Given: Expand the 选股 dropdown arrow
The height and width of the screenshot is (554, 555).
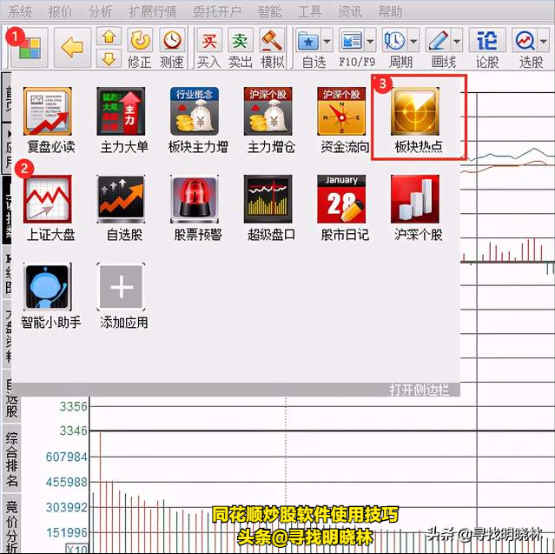Looking at the screenshot, I should pos(544,42).
